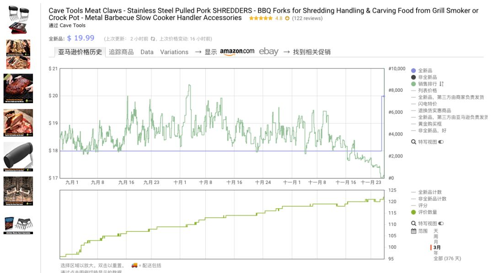Select the last thumbnail with recipe book
Screen dimensions: 494x273
[18, 225]
